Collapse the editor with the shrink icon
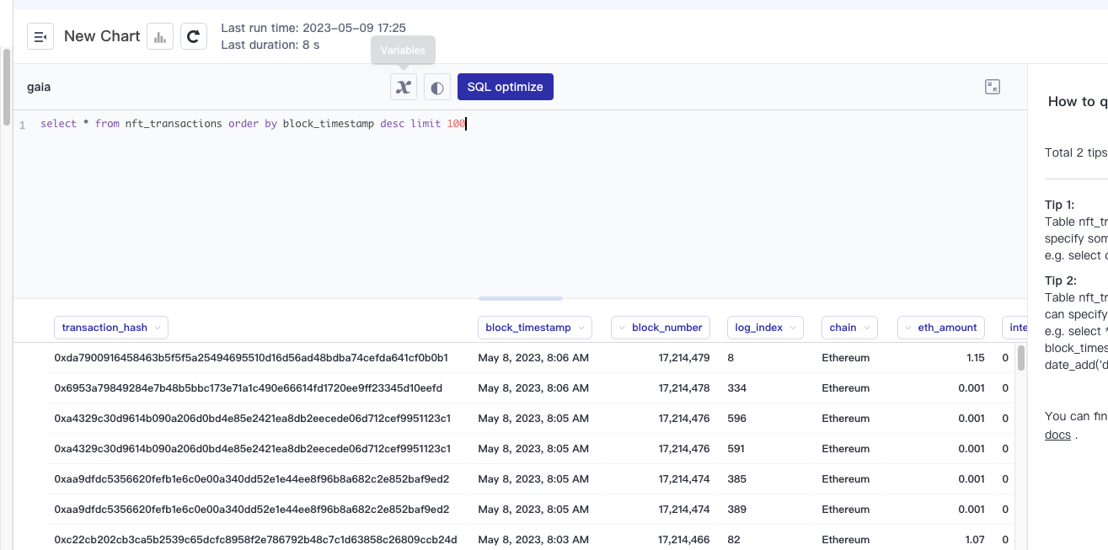The height and width of the screenshot is (550, 1108). (x=992, y=86)
